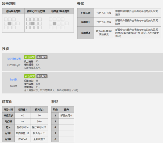This screenshot has width=163, height=143.
Task: Select the shaded operator tile in 精英化1攻击范围 grid
Action: 32,23
